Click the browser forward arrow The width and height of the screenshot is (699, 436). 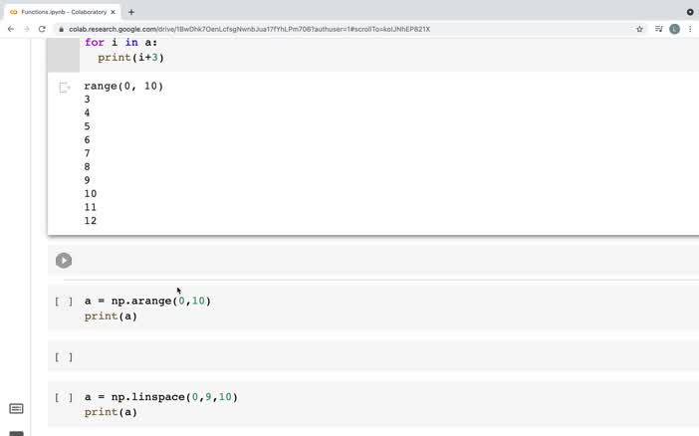pyautogui.click(x=26, y=29)
